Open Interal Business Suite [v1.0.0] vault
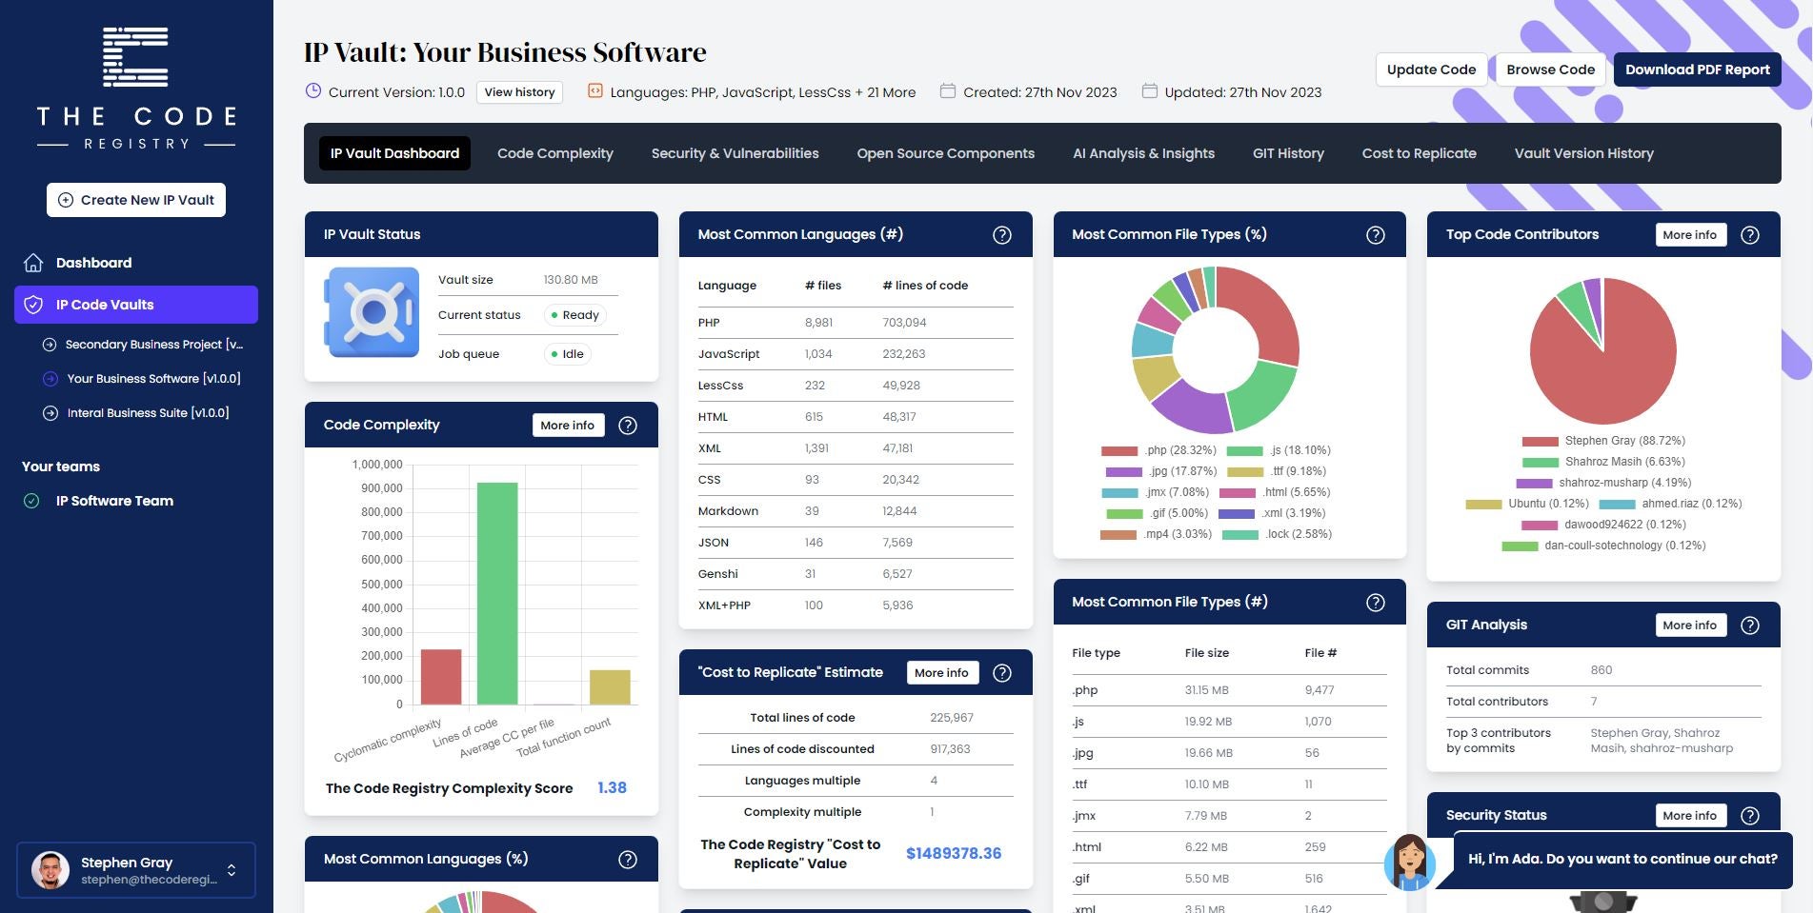The height and width of the screenshot is (913, 1813). (148, 413)
